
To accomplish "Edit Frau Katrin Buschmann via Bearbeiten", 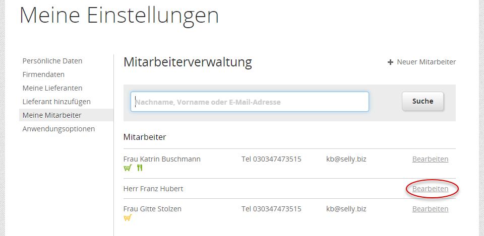I will [430, 159].
